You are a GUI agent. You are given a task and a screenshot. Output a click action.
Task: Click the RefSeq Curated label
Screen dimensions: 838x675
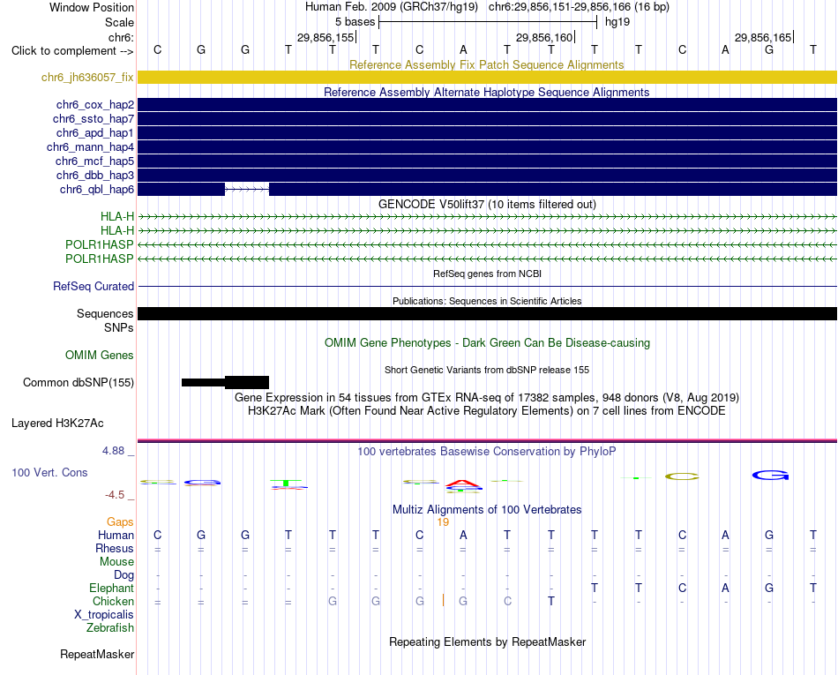point(94,287)
